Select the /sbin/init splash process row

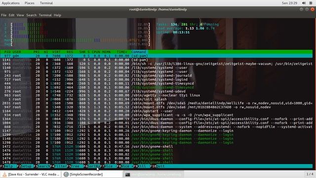point(157,99)
